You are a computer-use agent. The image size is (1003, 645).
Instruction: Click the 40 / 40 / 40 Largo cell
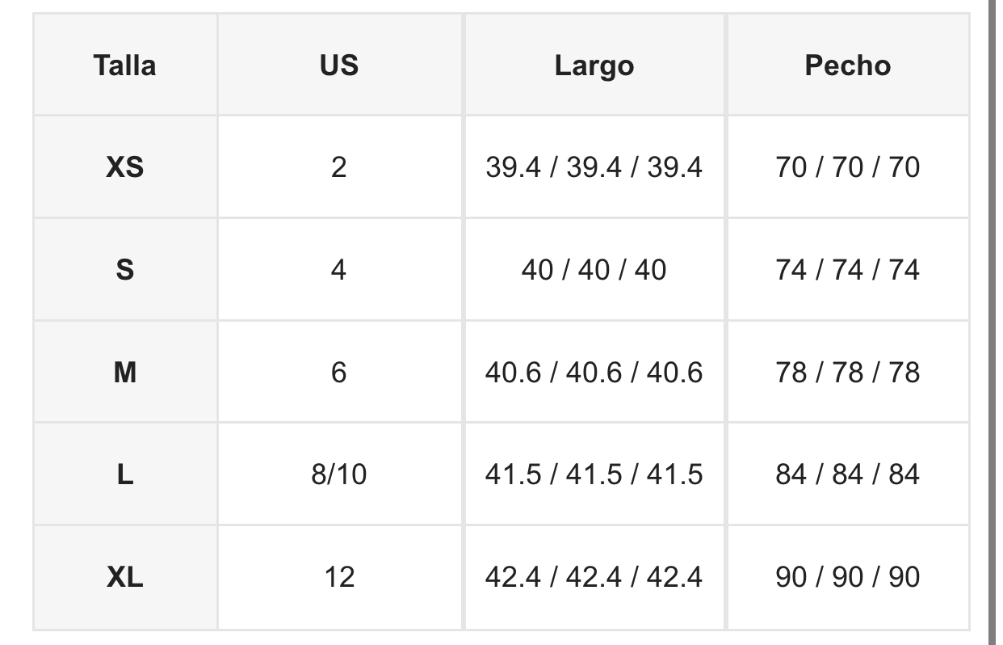click(x=594, y=269)
